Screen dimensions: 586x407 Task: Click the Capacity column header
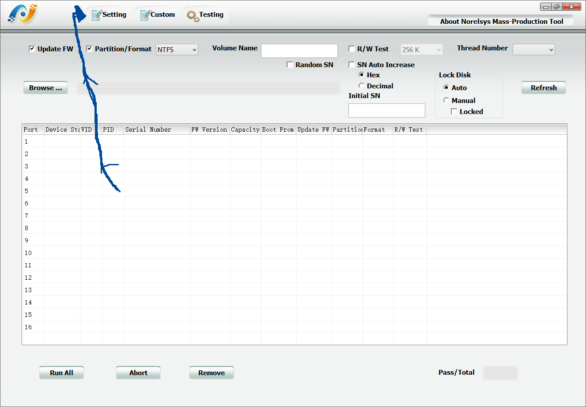246,129
